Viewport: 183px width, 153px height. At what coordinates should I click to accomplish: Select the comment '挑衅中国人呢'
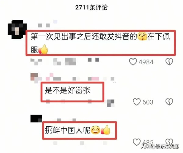tap(67, 130)
